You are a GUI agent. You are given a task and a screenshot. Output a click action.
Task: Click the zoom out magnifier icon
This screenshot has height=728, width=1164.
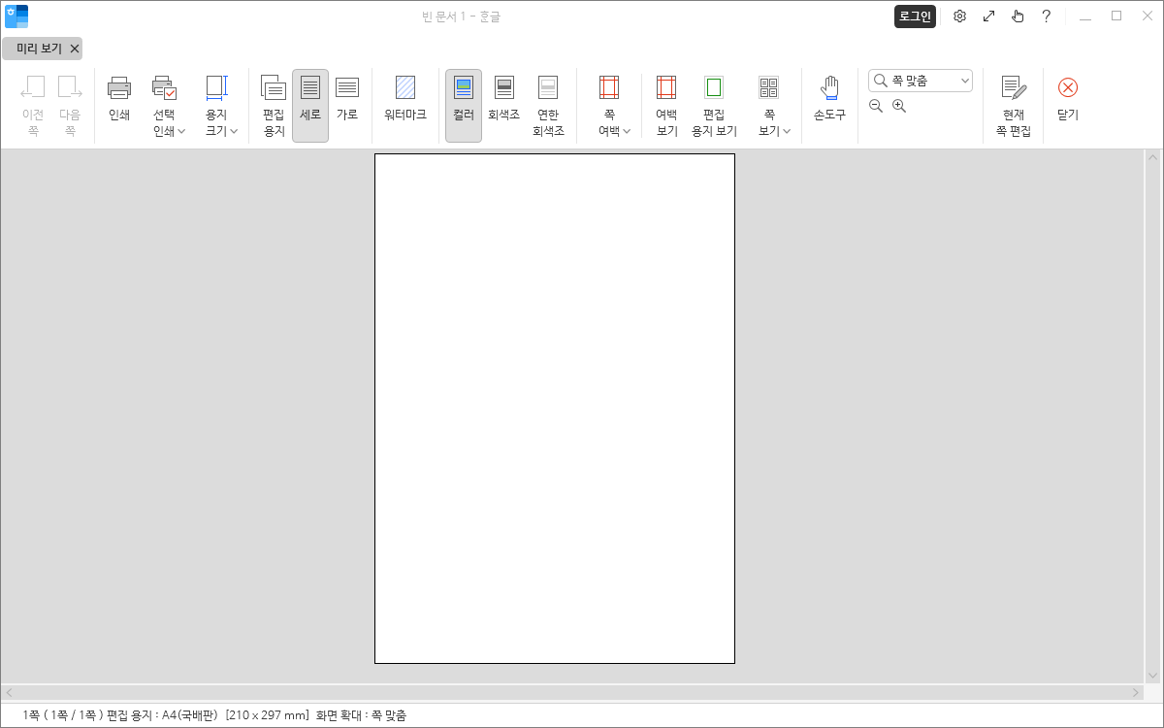click(x=876, y=106)
